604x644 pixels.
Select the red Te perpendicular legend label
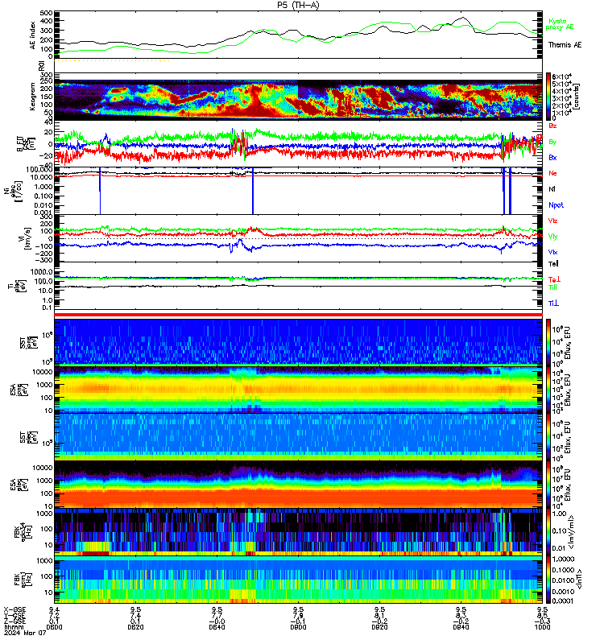554,279
